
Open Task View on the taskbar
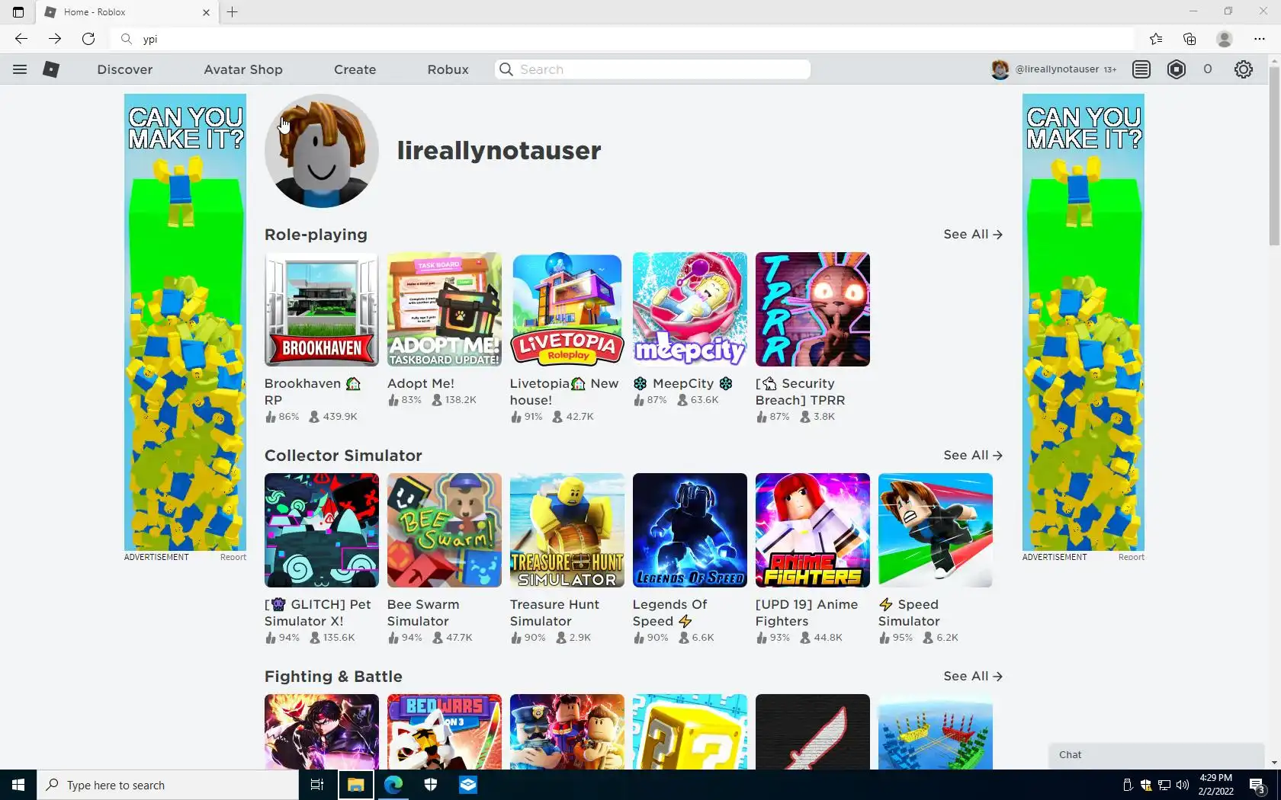click(317, 785)
